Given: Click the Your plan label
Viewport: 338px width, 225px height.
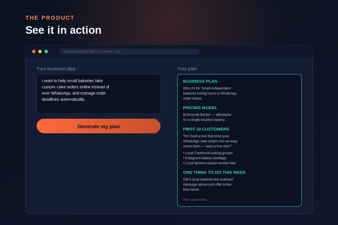Looking at the screenshot, I should (187, 69).
